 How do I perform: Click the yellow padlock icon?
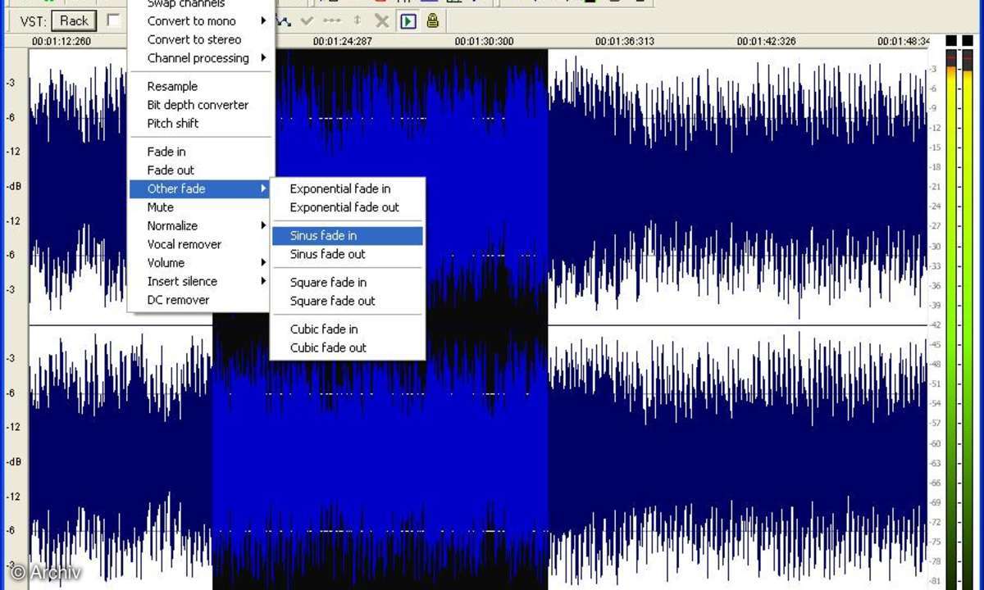pos(432,20)
